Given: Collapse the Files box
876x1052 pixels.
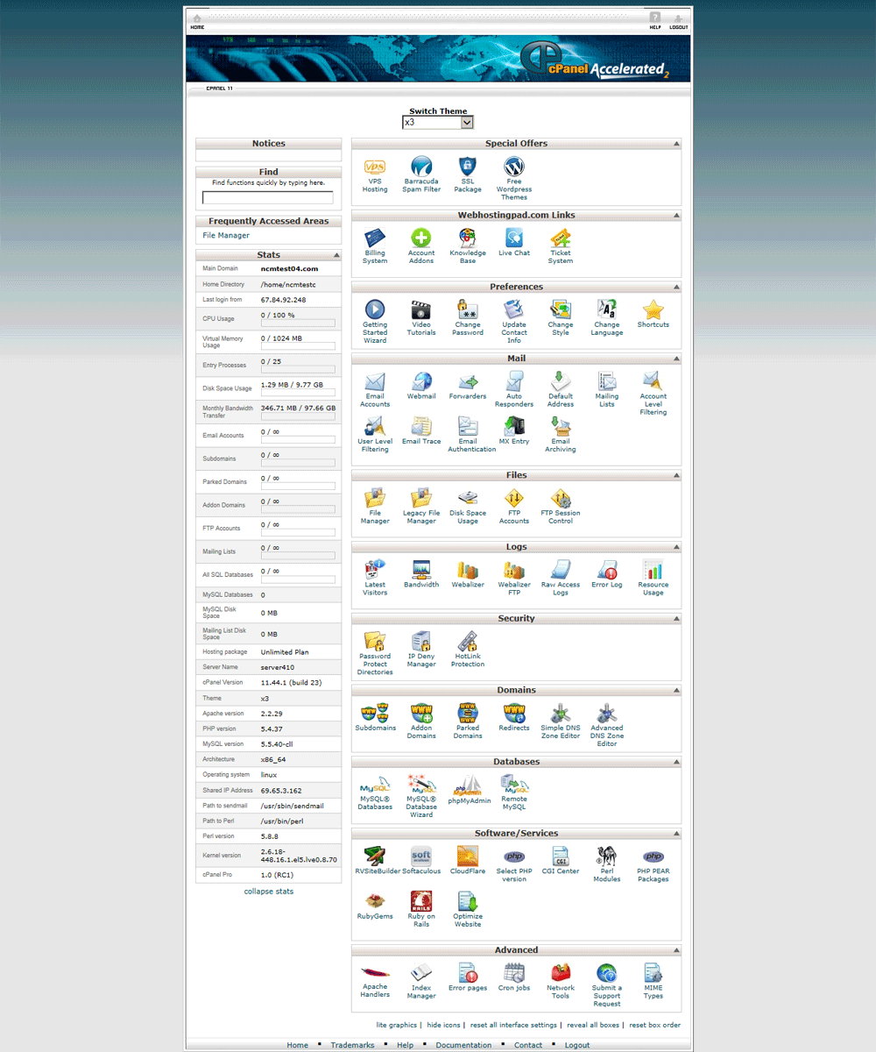Looking at the screenshot, I should click(x=676, y=476).
